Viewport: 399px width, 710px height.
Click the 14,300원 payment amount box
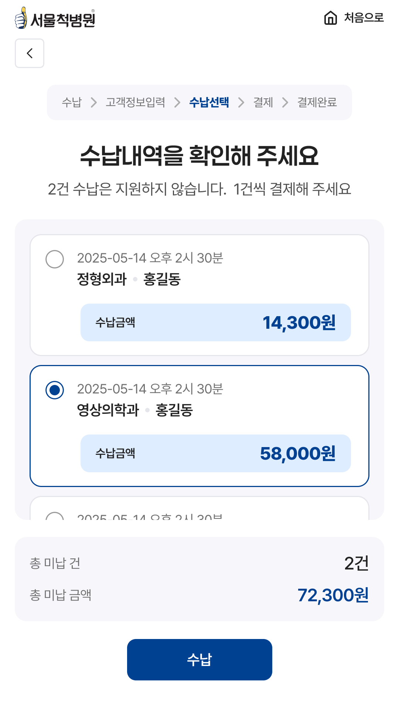pyautogui.click(x=215, y=322)
